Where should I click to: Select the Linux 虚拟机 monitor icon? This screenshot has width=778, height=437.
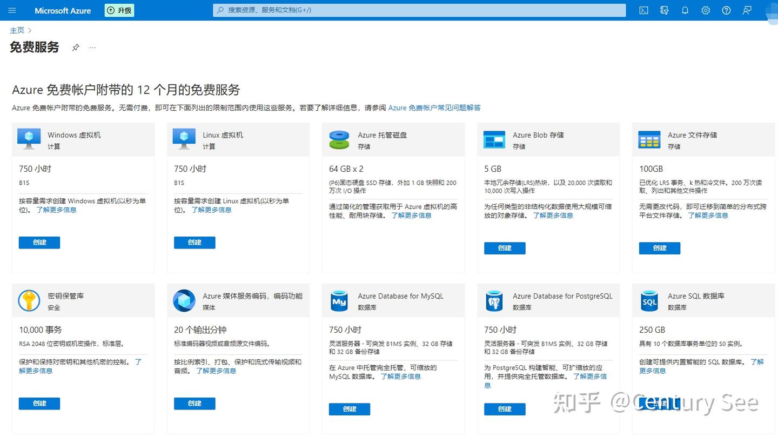pos(184,139)
